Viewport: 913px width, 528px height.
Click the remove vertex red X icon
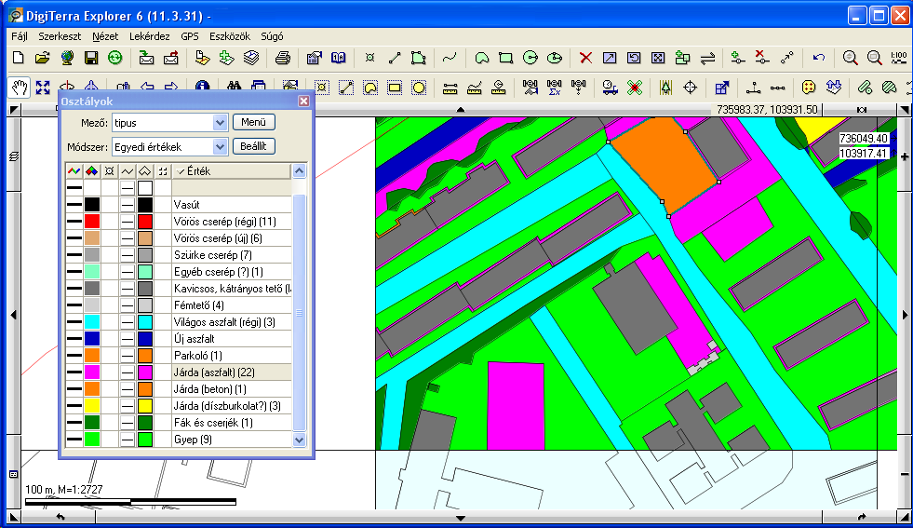pos(761,58)
